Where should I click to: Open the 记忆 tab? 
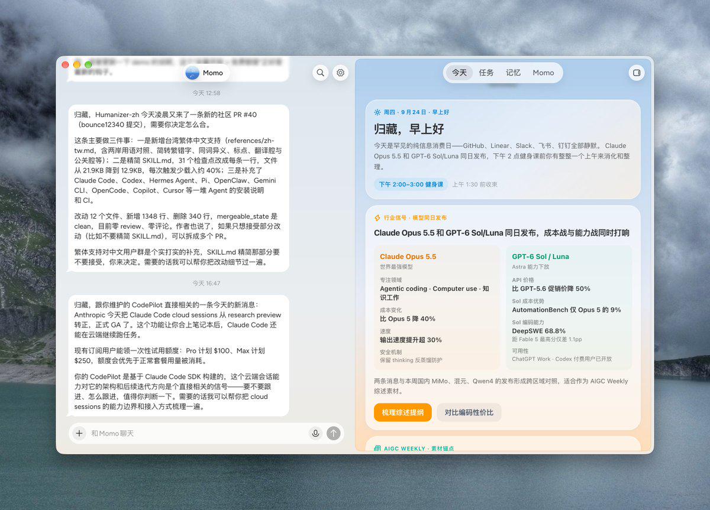tap(513, 73)
